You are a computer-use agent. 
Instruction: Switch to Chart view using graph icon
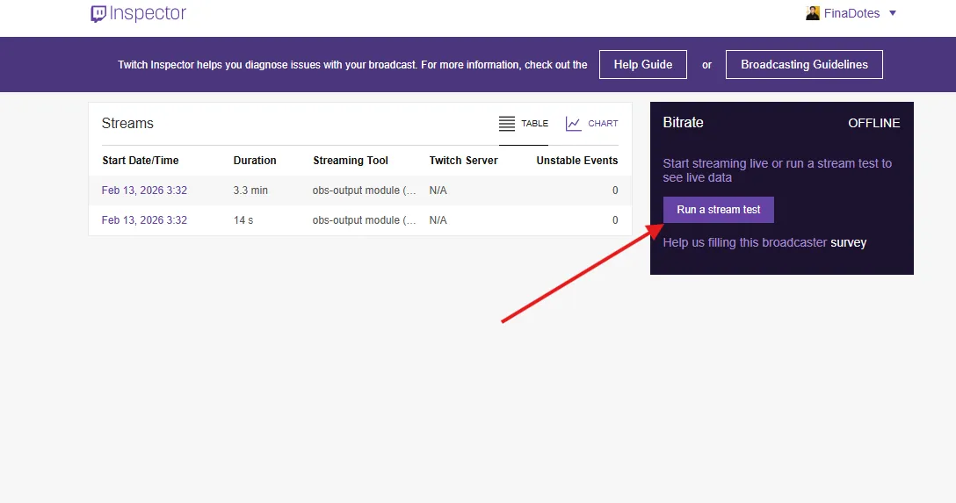[574, 124]
